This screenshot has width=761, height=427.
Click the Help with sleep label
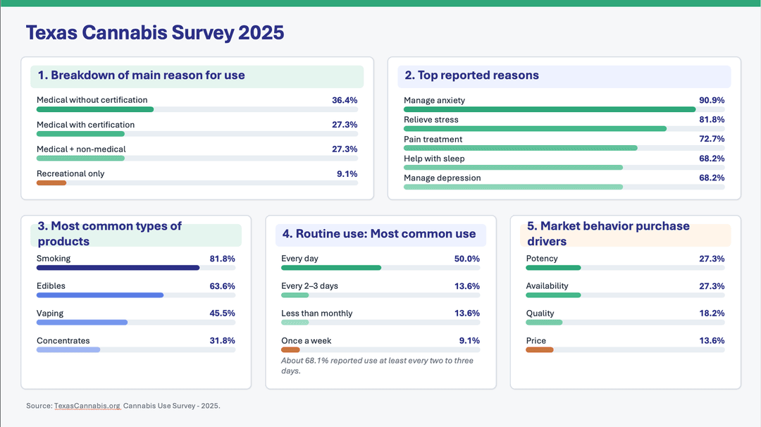[x=433, y=159]
